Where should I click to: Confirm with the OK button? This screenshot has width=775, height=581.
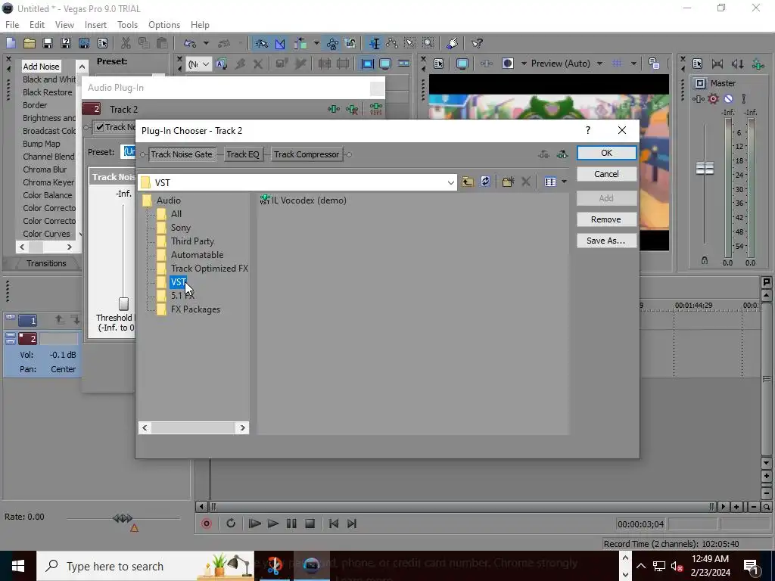[606, 153]
